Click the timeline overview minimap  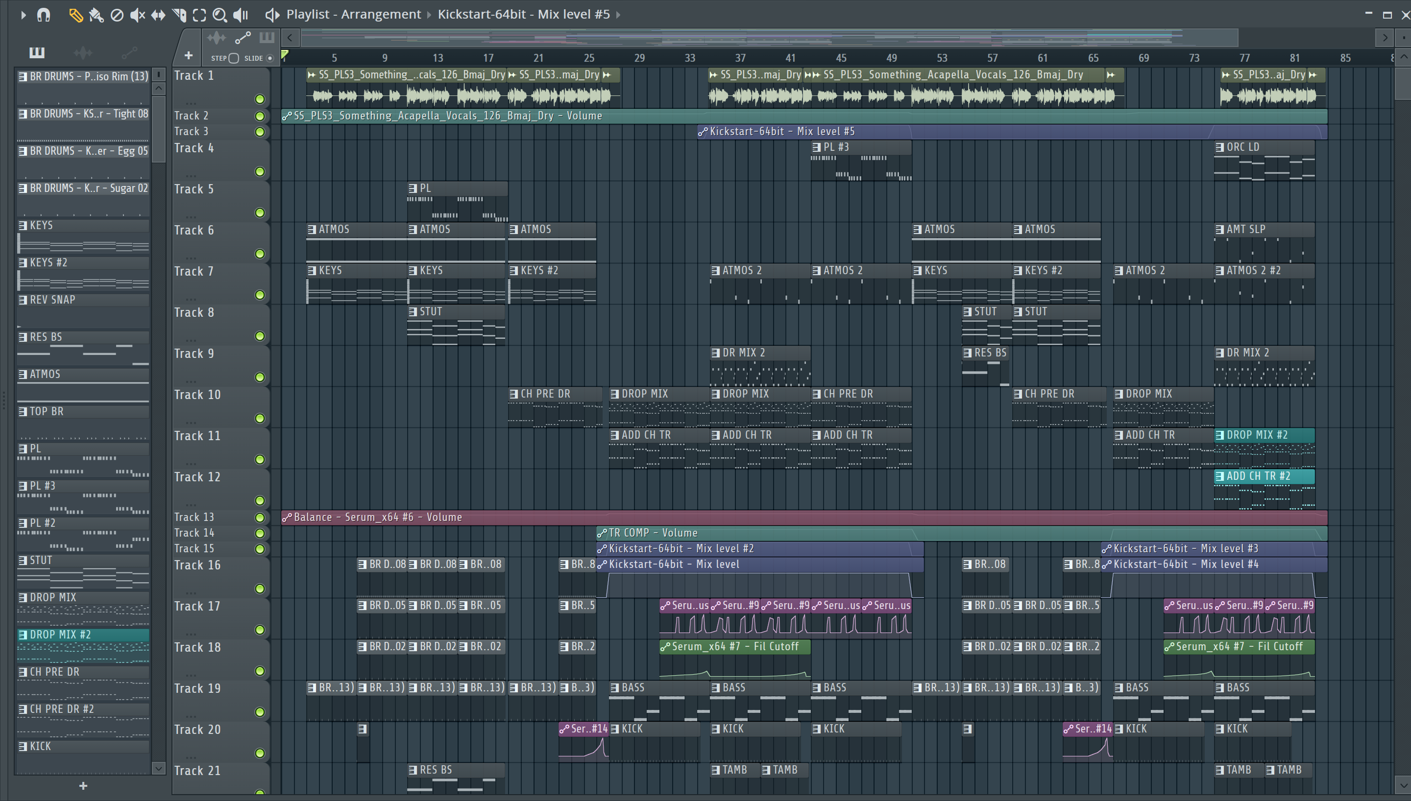click(x=769, y=37)
